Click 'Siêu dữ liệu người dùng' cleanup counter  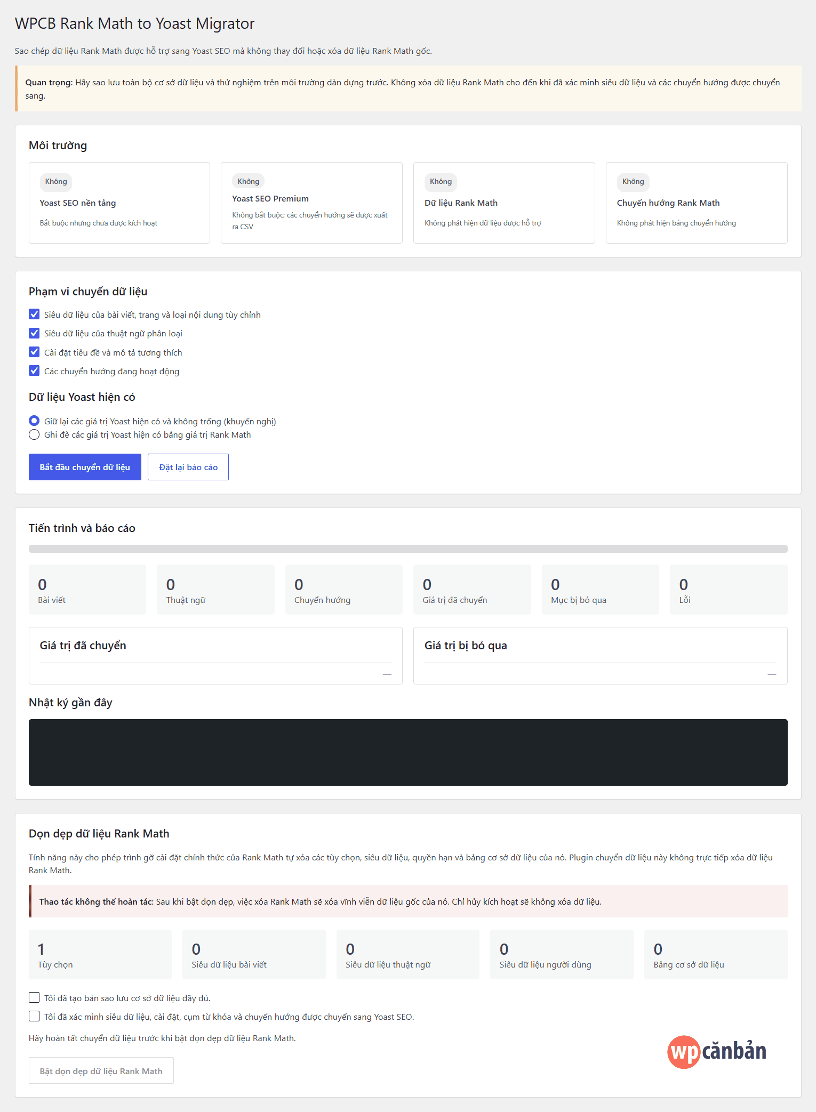point(562,954)
